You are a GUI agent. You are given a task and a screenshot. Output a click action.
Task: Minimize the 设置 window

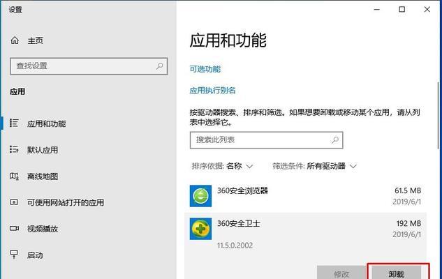coord(377,9)
